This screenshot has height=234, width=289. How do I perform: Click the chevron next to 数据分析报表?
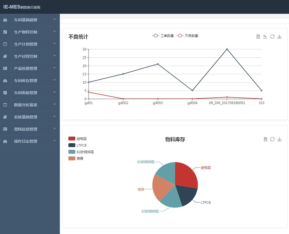coord(54,105)
